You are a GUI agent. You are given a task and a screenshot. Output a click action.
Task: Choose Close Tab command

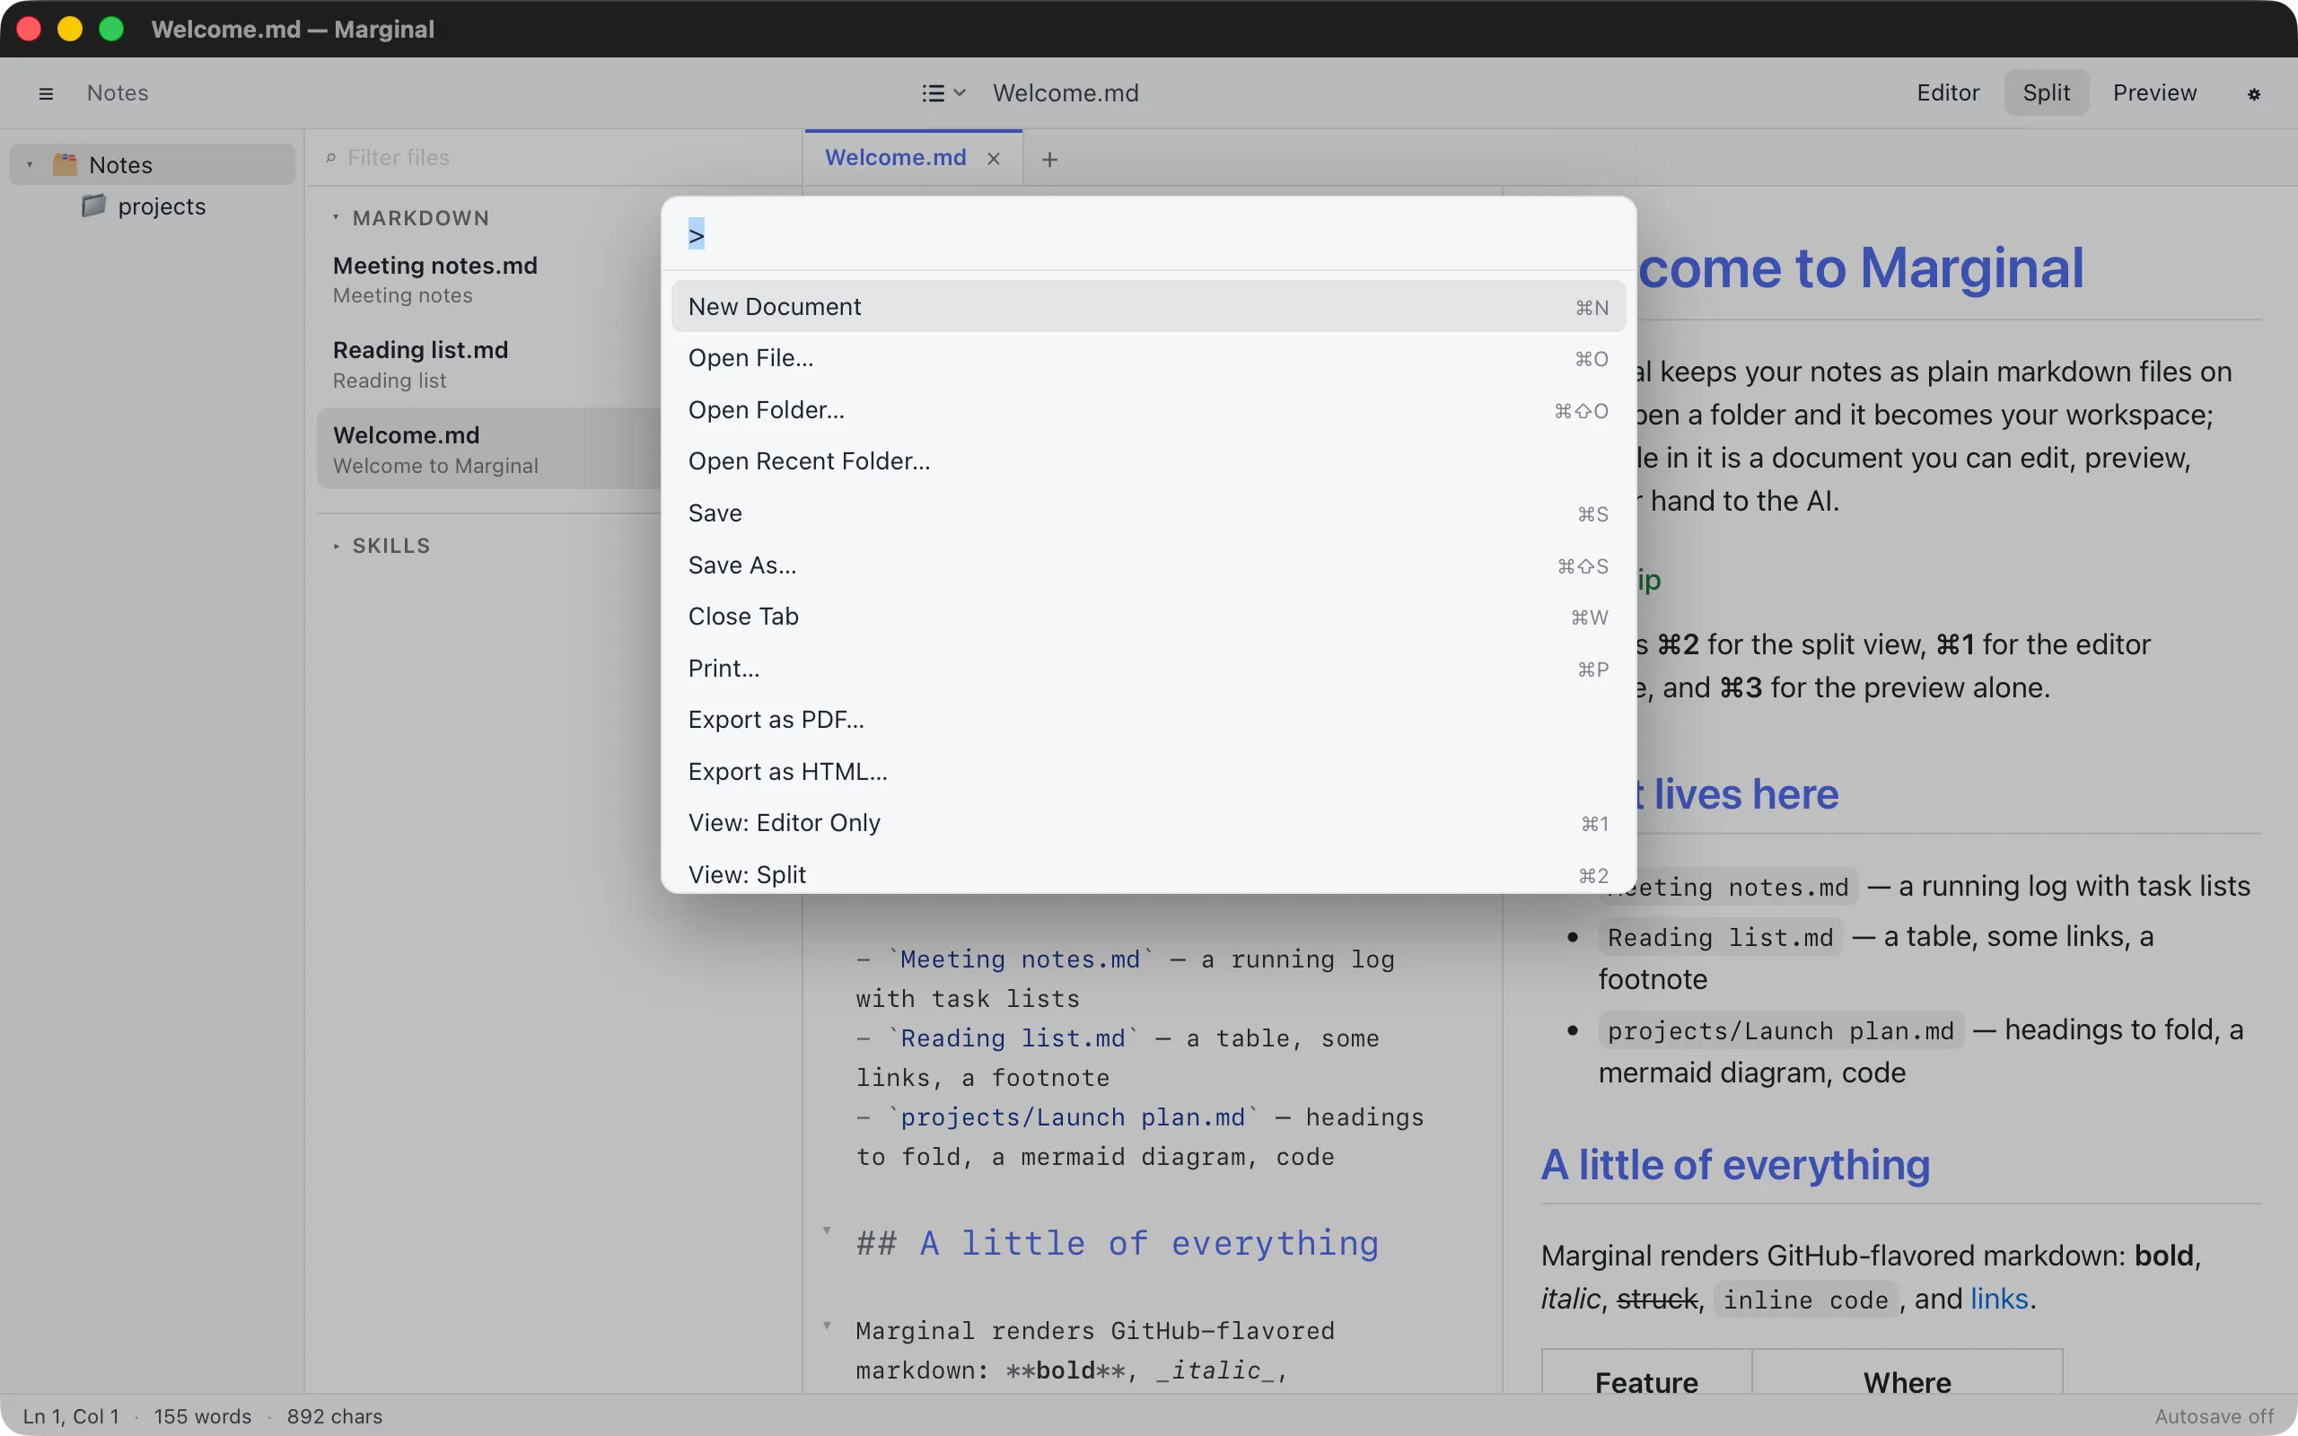[x=1148, y=617]
